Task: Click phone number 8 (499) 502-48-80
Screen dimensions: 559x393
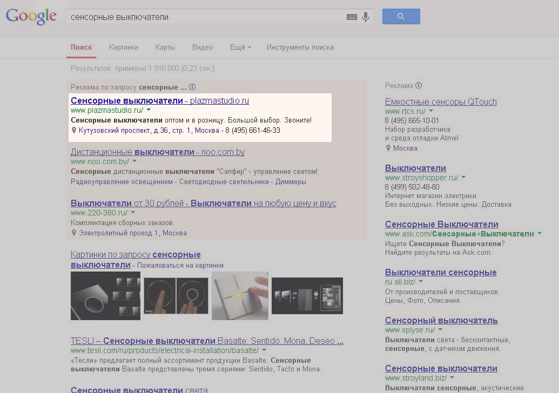Action: [x=412, y=187]
